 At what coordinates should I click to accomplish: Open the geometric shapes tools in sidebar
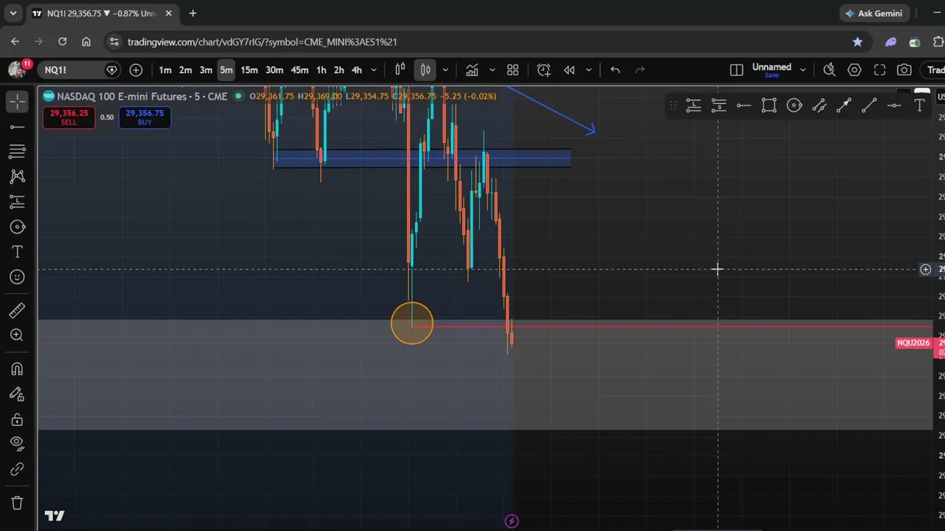tap(17, 227)
